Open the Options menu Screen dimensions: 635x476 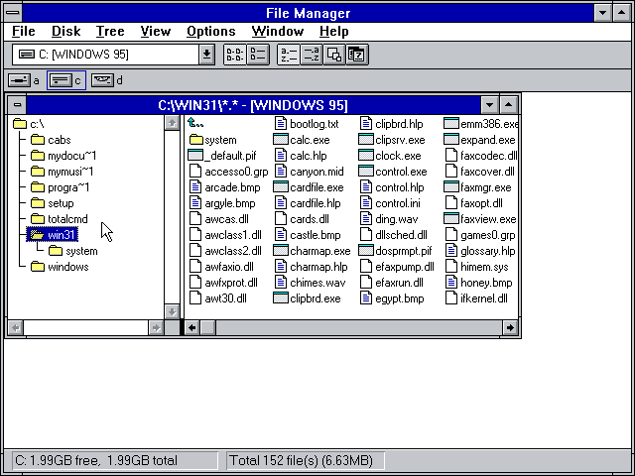click(x=211, y=31)
